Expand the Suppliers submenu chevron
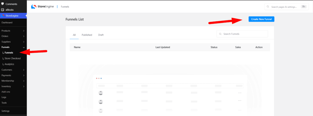The image size is (313, 116). tap(24, 42)
